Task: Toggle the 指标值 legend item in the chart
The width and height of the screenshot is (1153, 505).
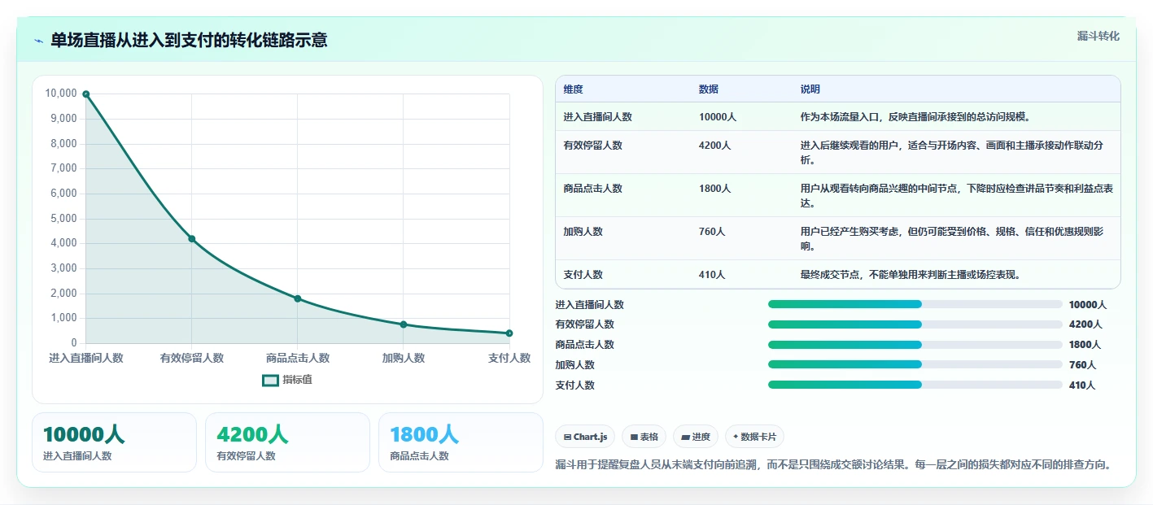Action: pyautogui.click(x=287, y=380)
